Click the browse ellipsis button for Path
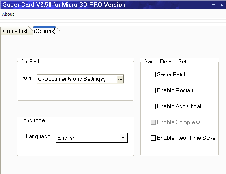 pyautogui.click(x=120, y=79)
